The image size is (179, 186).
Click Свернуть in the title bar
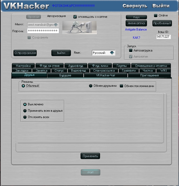click(135, 6)
